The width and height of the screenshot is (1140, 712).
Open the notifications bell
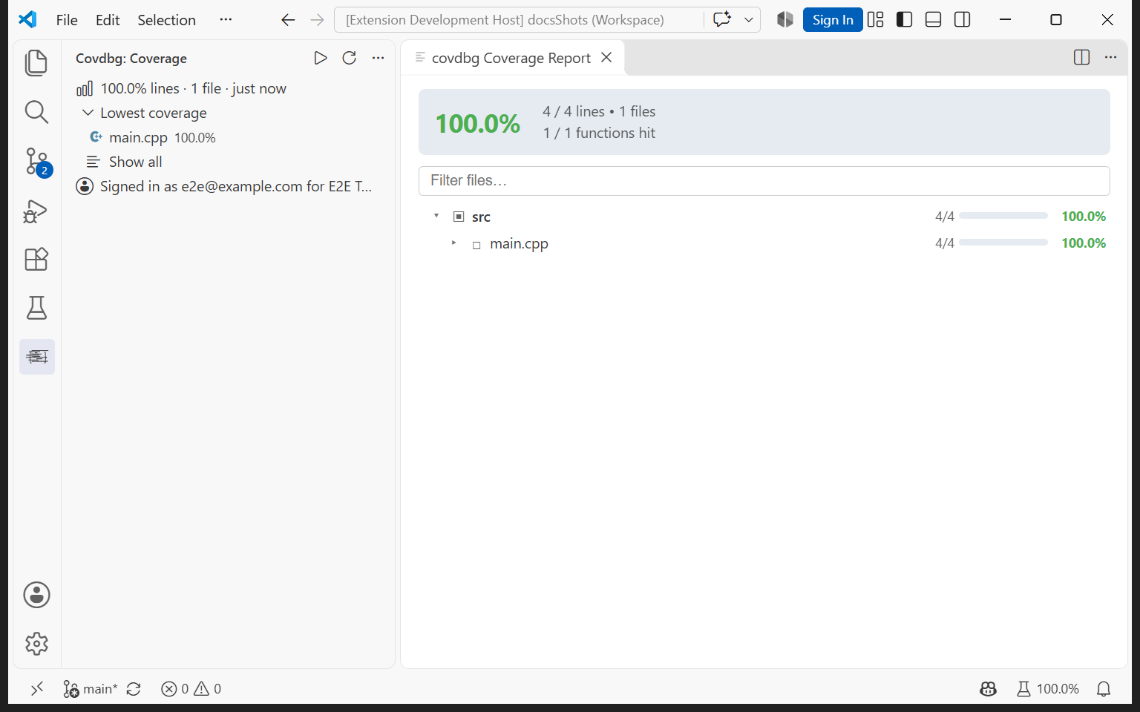click(1104, 689)
